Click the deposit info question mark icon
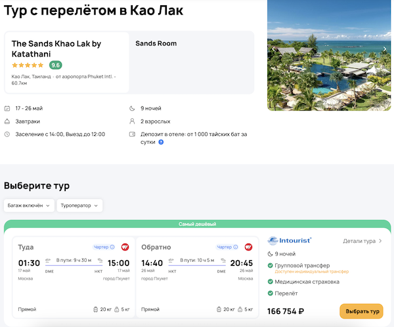 161,142
